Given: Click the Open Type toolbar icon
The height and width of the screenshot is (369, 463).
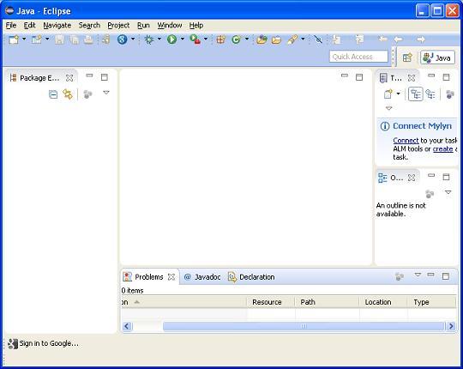Looking at the screenshot, I should (262, 39).
